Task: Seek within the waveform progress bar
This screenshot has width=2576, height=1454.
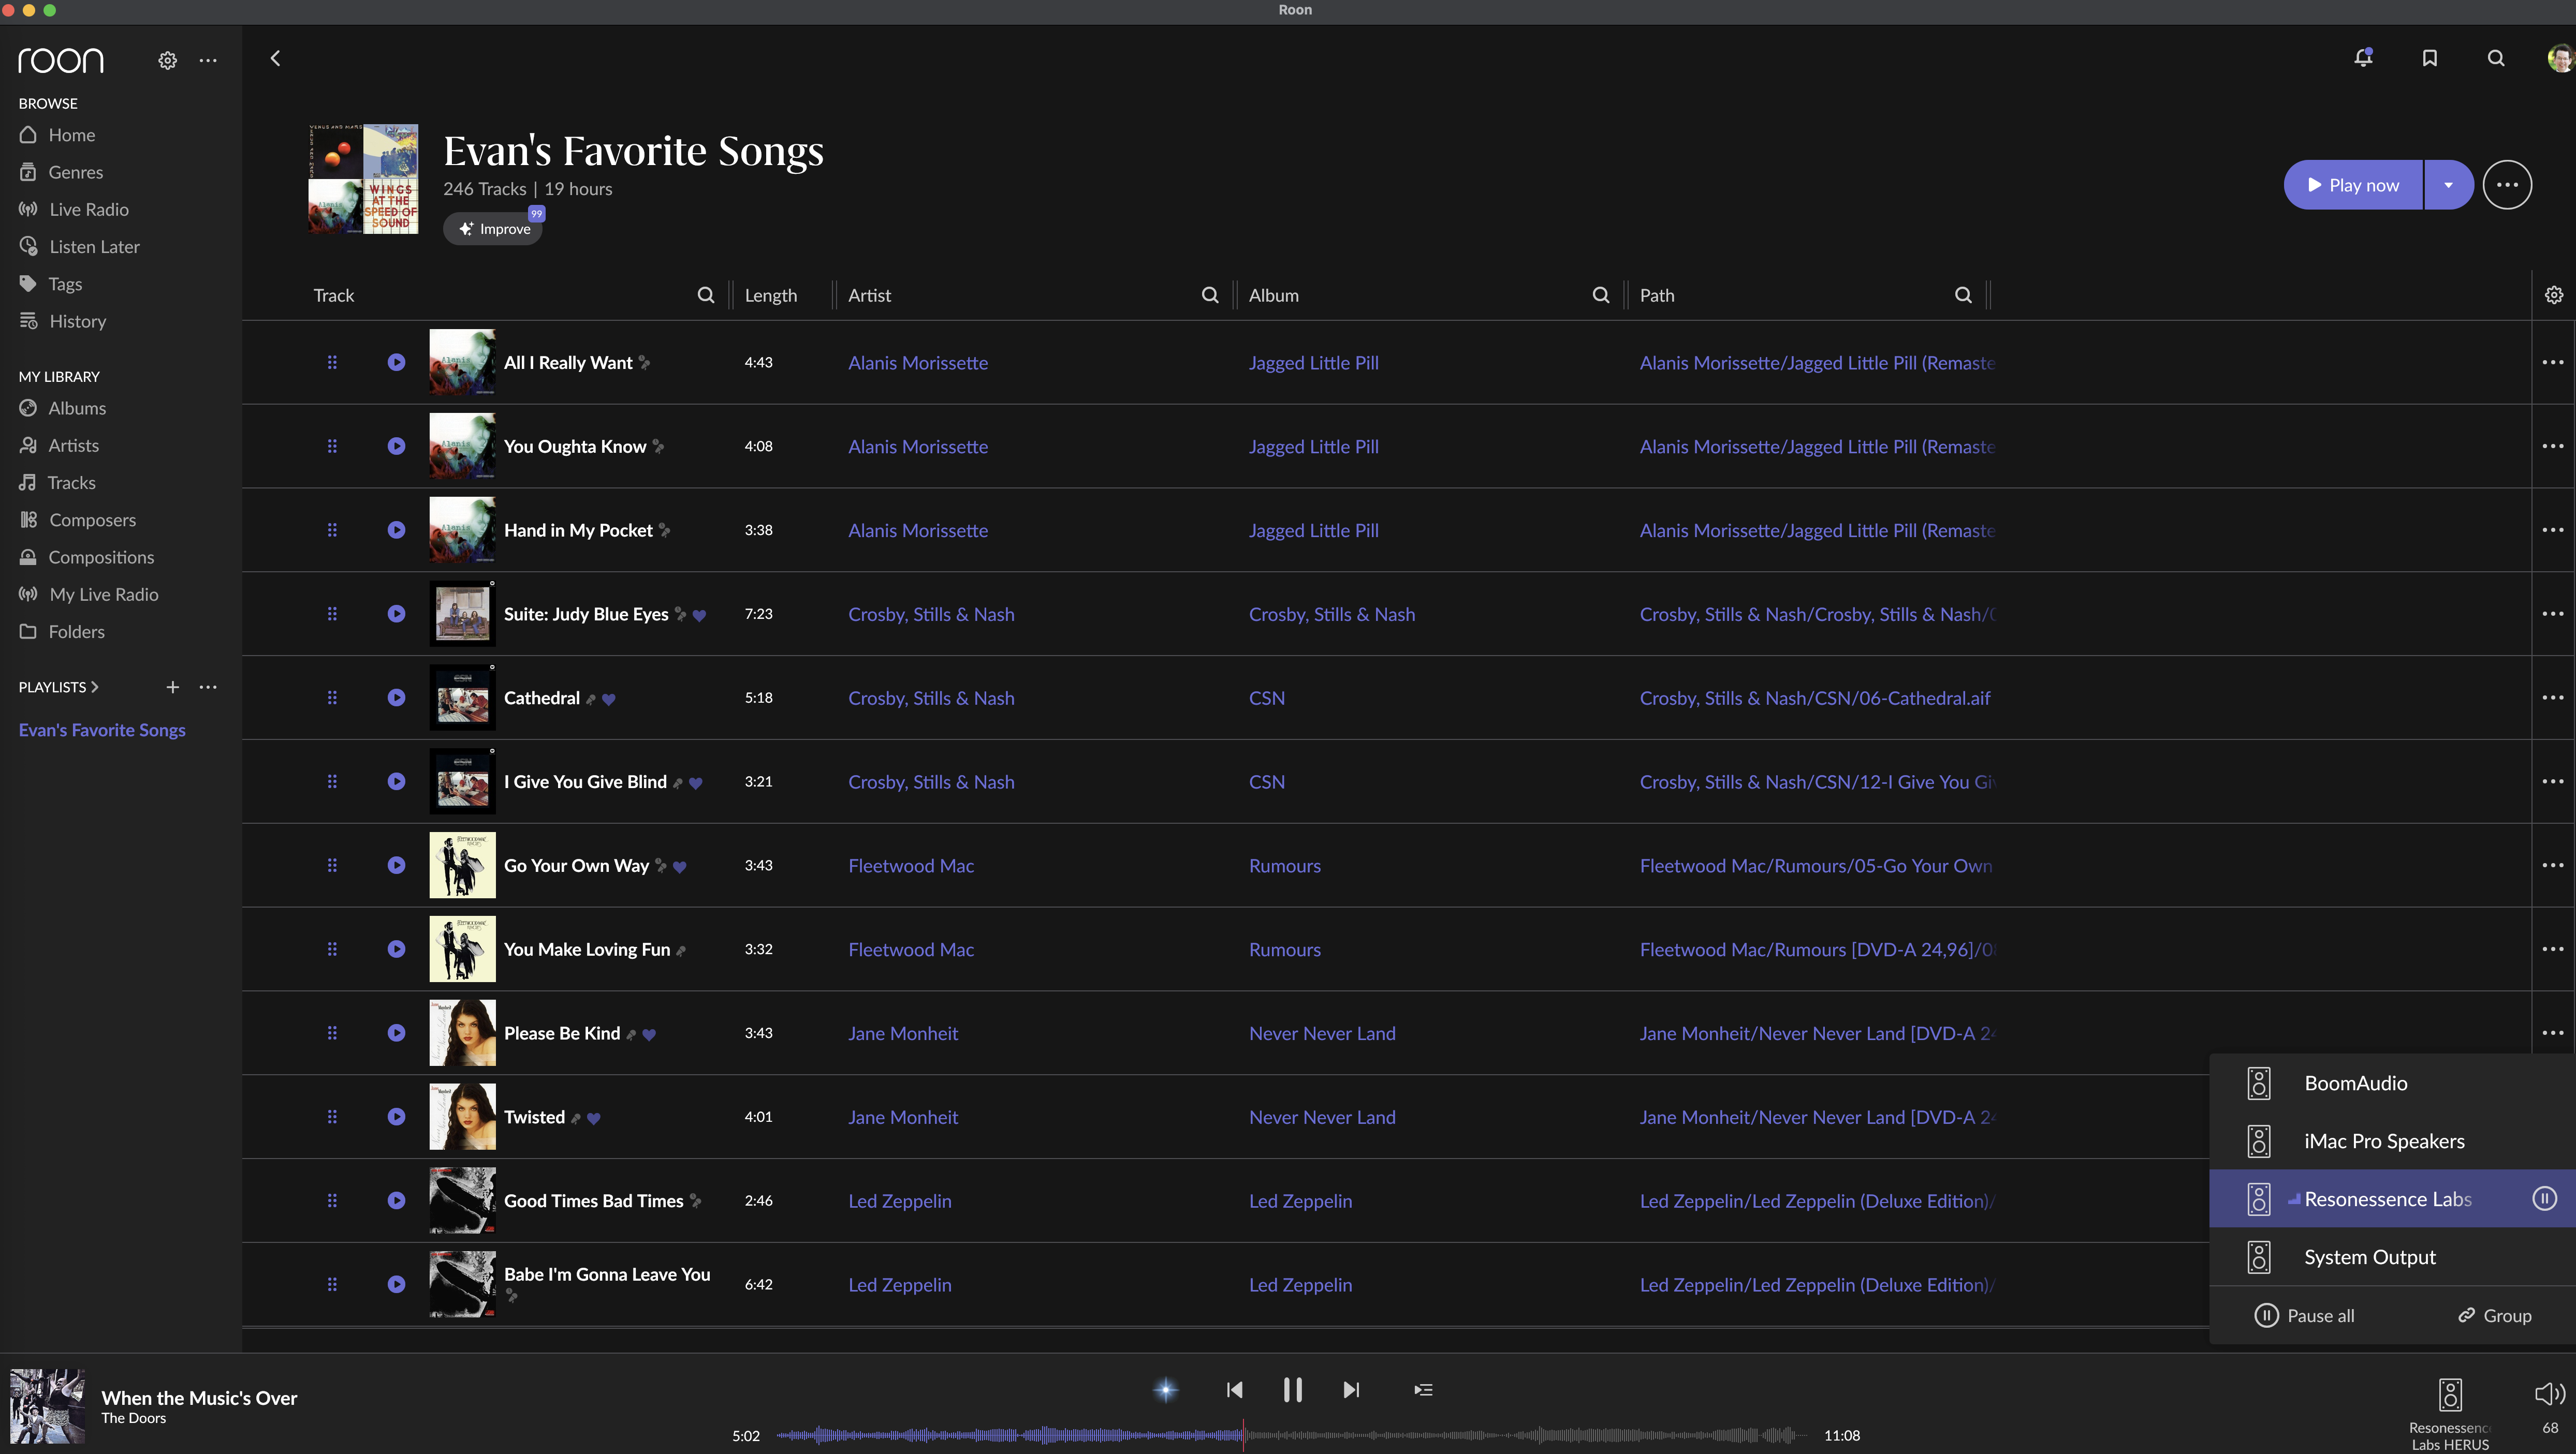Action: click(x=1292, y=1435)
